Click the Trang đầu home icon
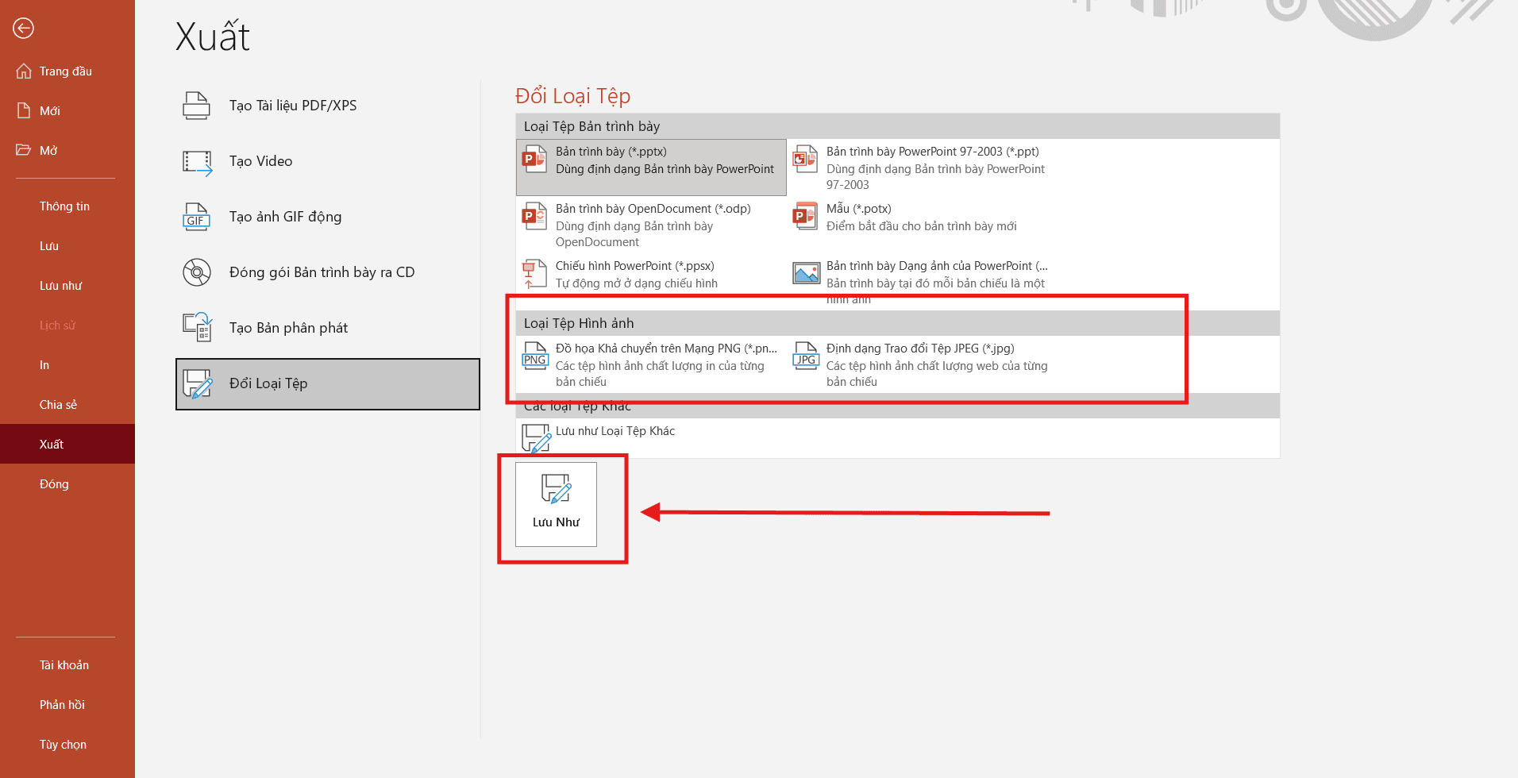This screenshot has width=1518, height=778. pos(24,71)
